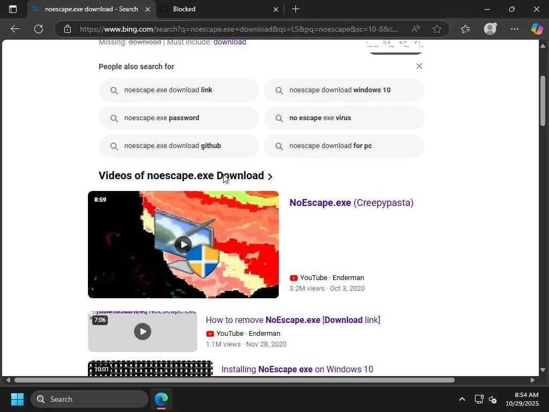Click the YouTube icon beside Enderman Creepypasta
The height and width of the screenshot is (412, 549).
(294, 278)
